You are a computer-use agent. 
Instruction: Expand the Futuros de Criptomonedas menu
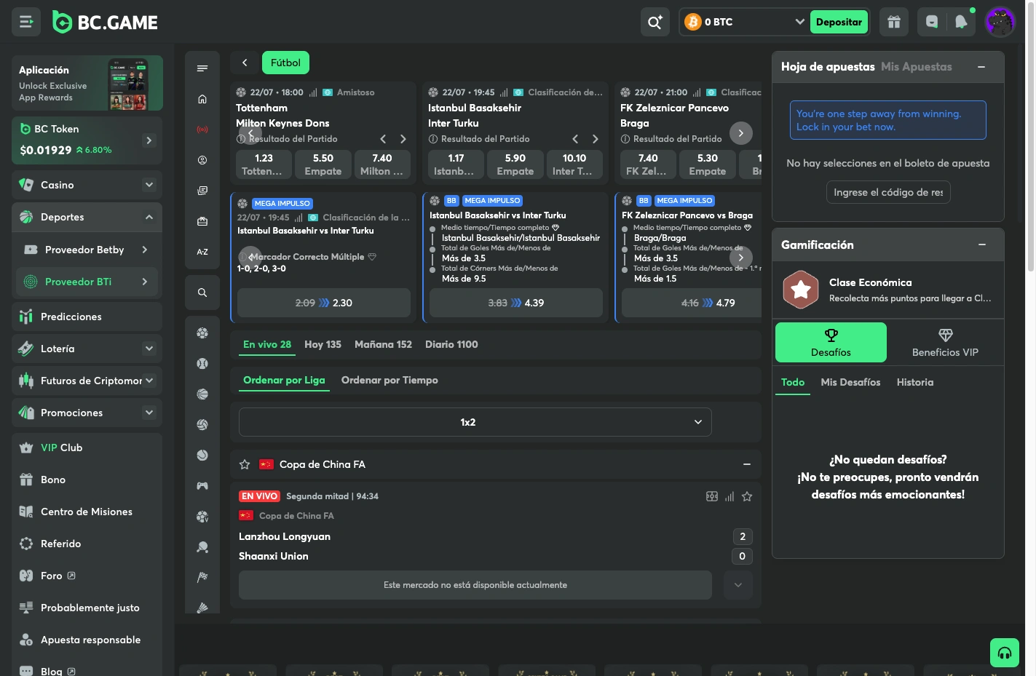(x=149, y=381)
